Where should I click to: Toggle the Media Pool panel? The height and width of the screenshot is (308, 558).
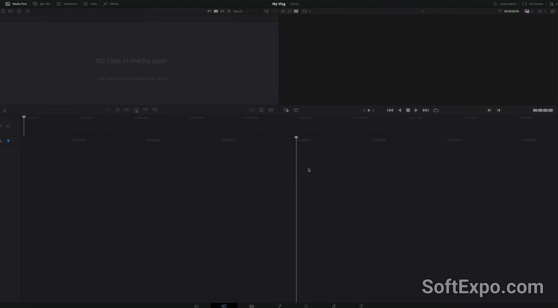[16, 3]
